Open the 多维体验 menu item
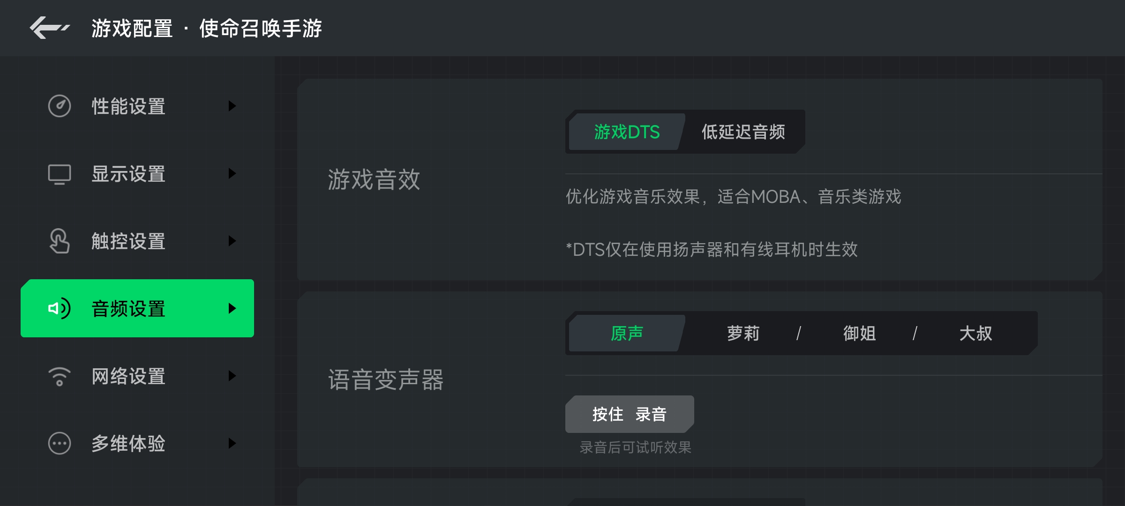The width and height of the screenshot is (1125, 506). point(137,443)
